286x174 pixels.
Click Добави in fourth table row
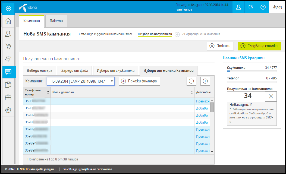202,123
